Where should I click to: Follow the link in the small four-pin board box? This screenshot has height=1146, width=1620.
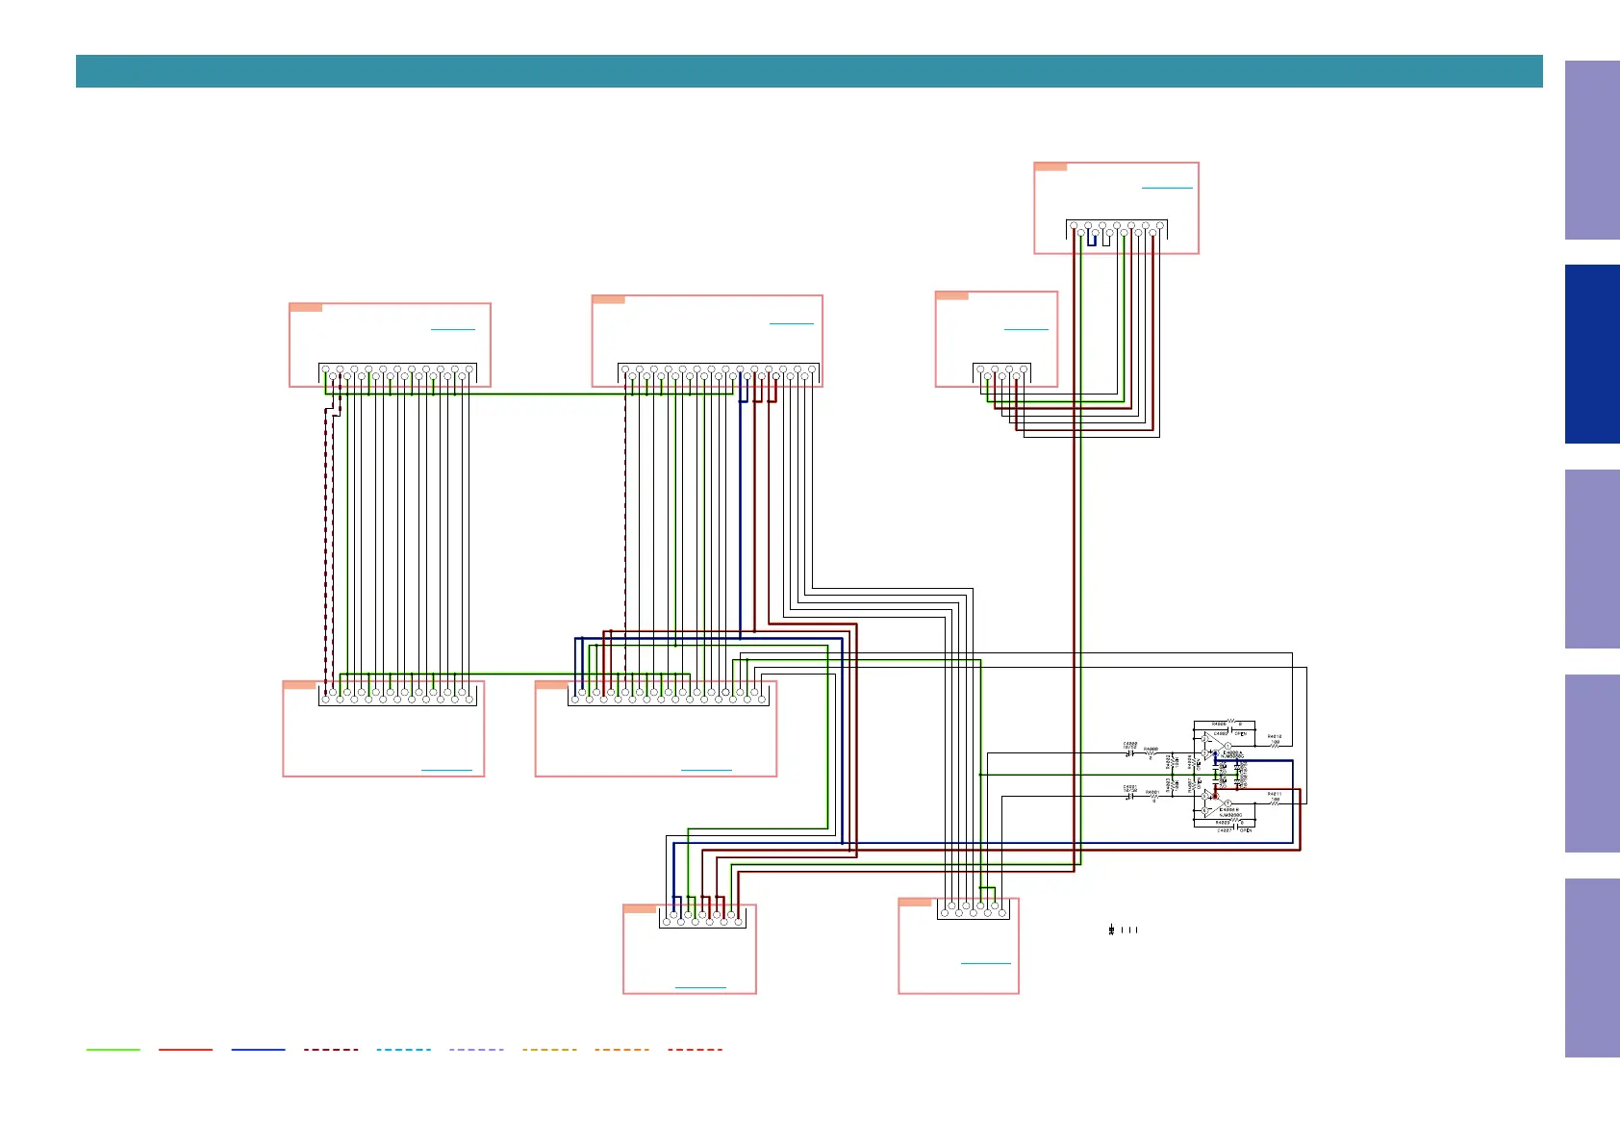1026,329
